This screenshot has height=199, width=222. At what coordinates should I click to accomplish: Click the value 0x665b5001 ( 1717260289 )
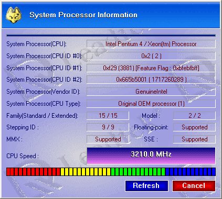(151, 80)
